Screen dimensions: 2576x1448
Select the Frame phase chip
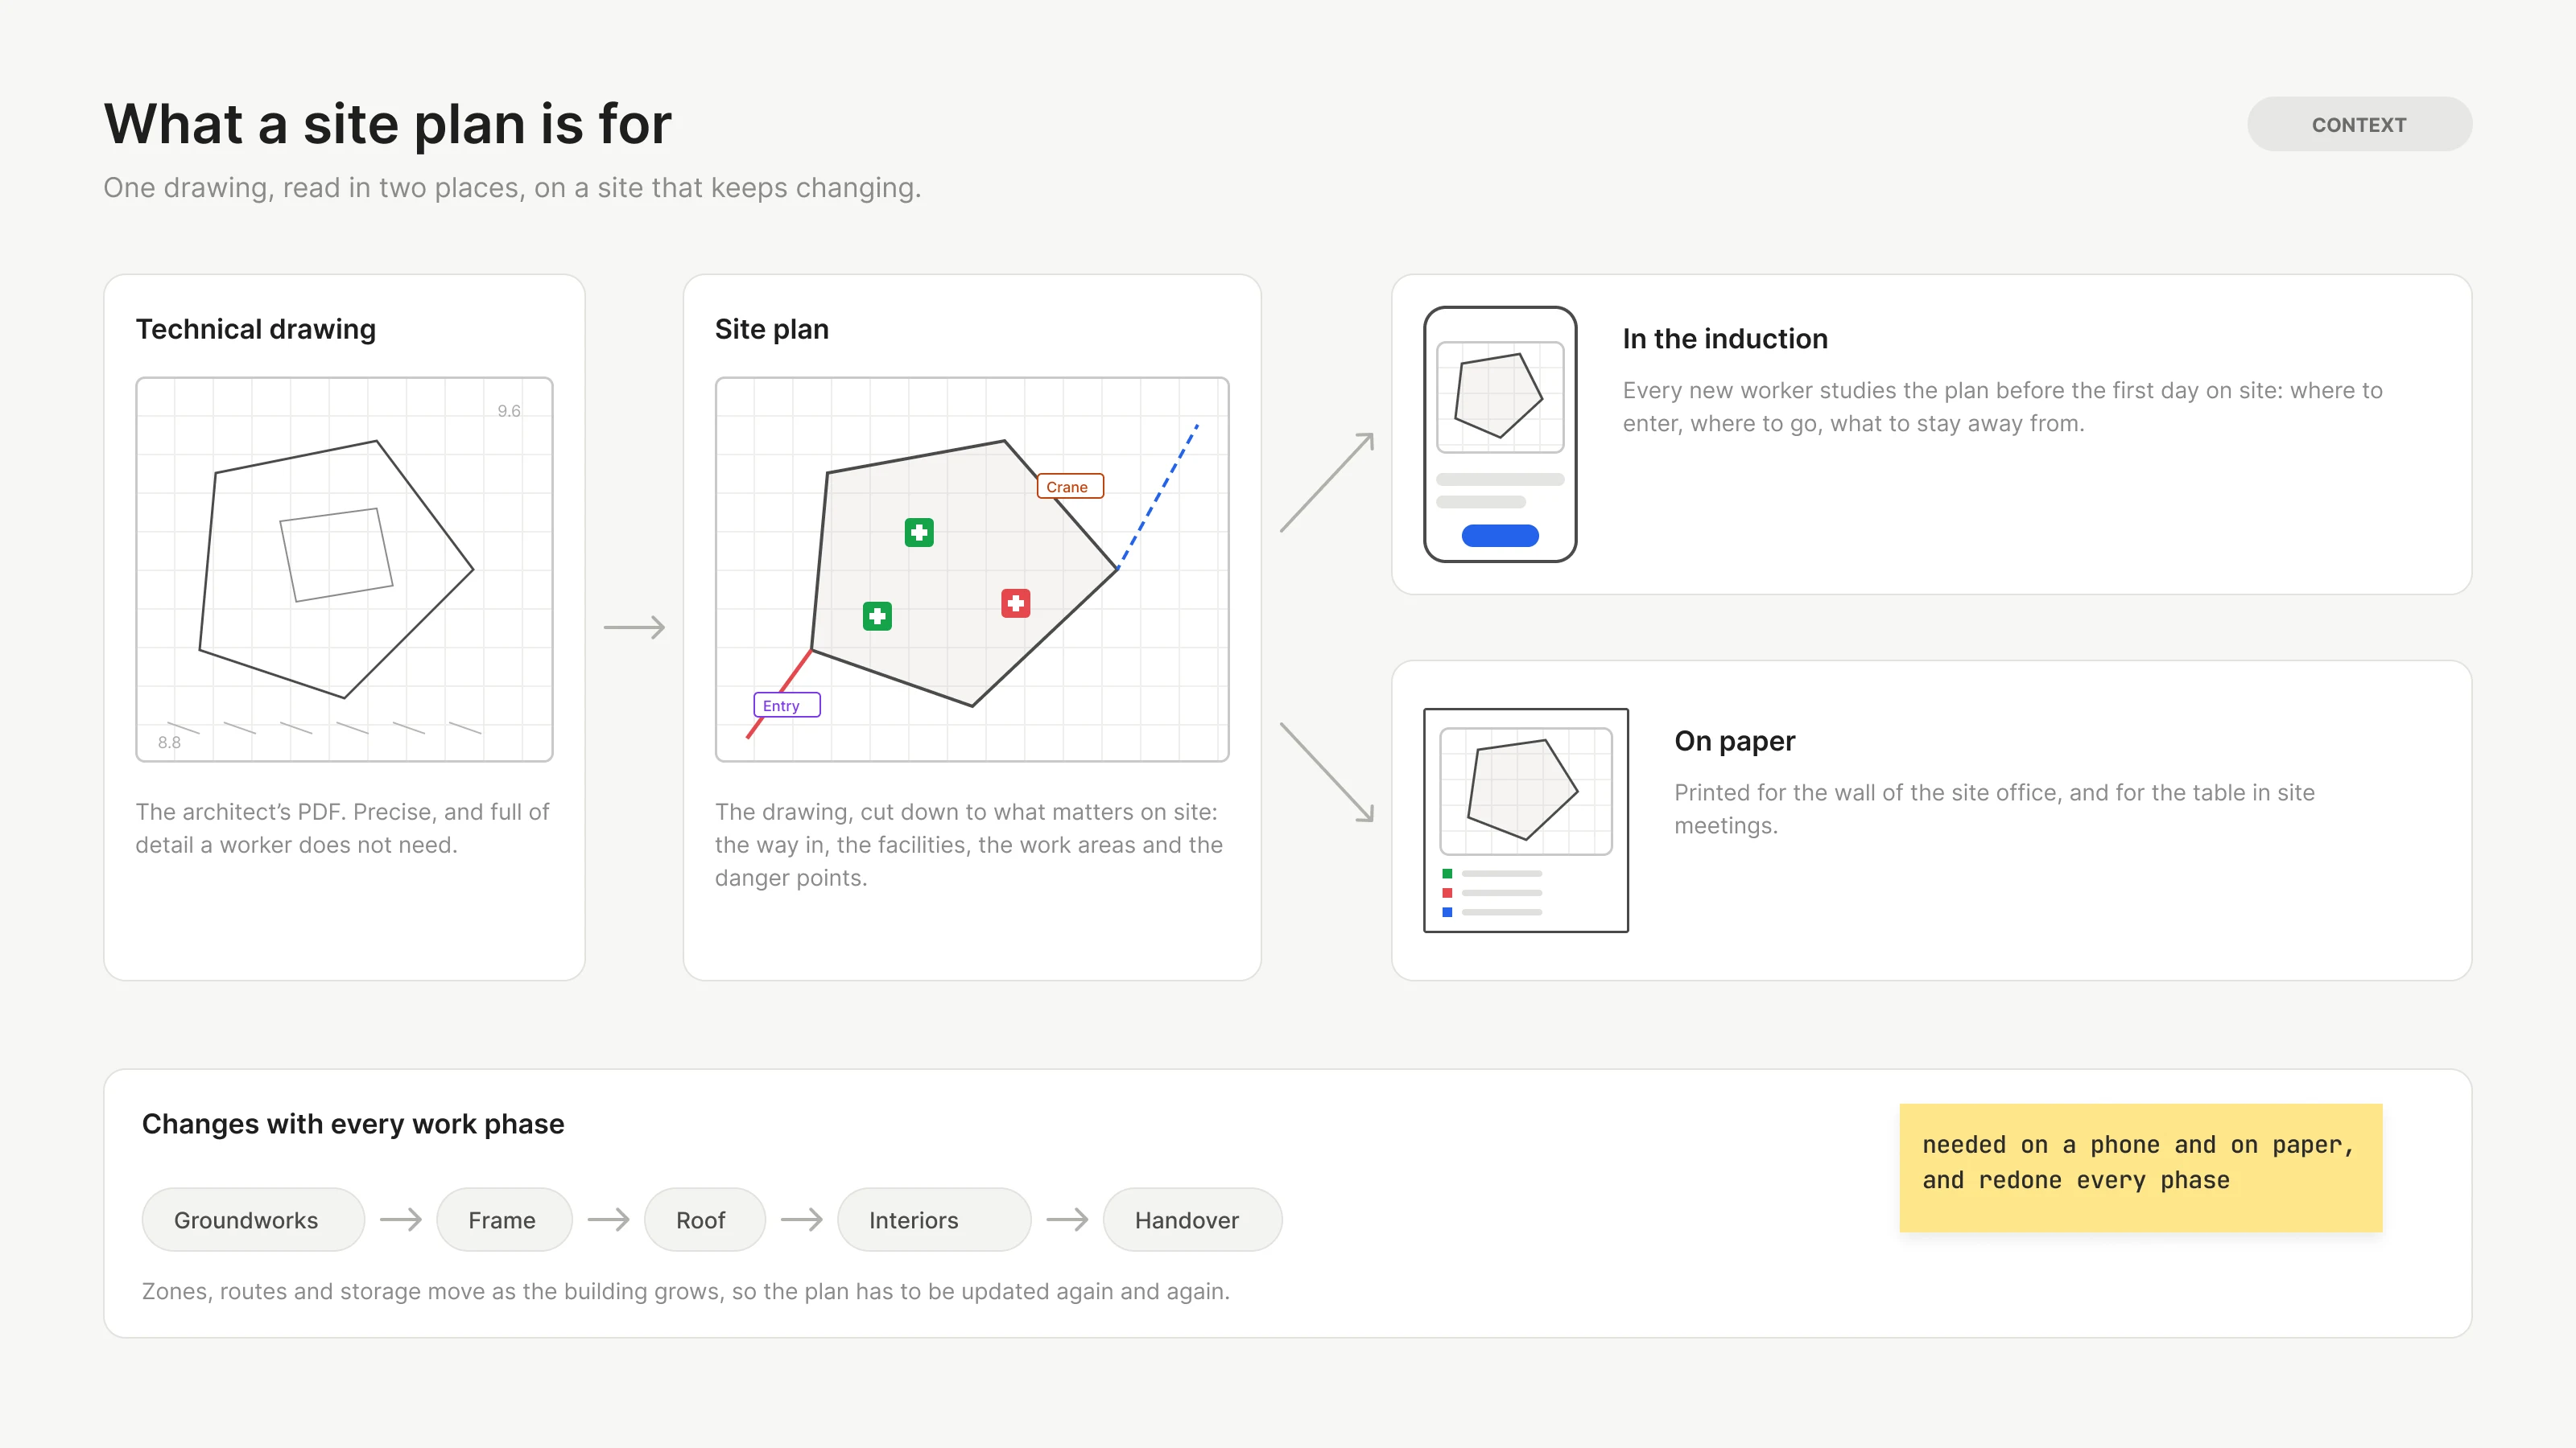(x=504, y=1220)
